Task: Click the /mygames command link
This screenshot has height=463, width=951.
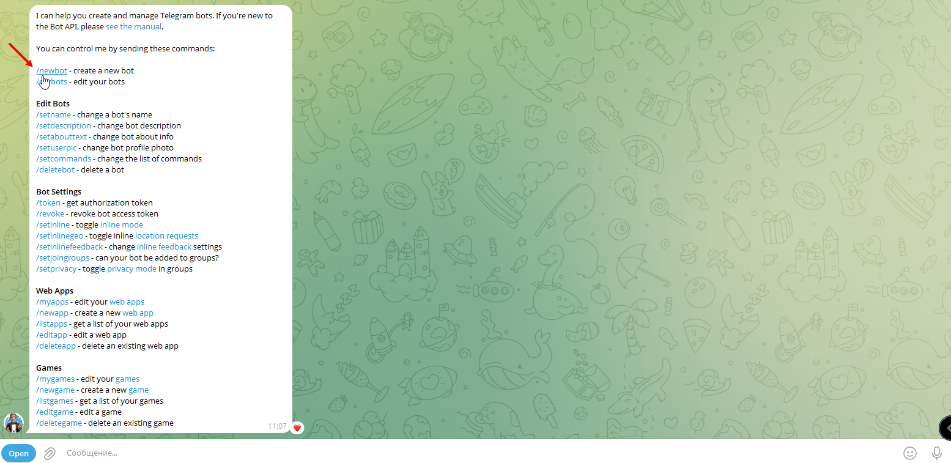Action: [55, 379]
